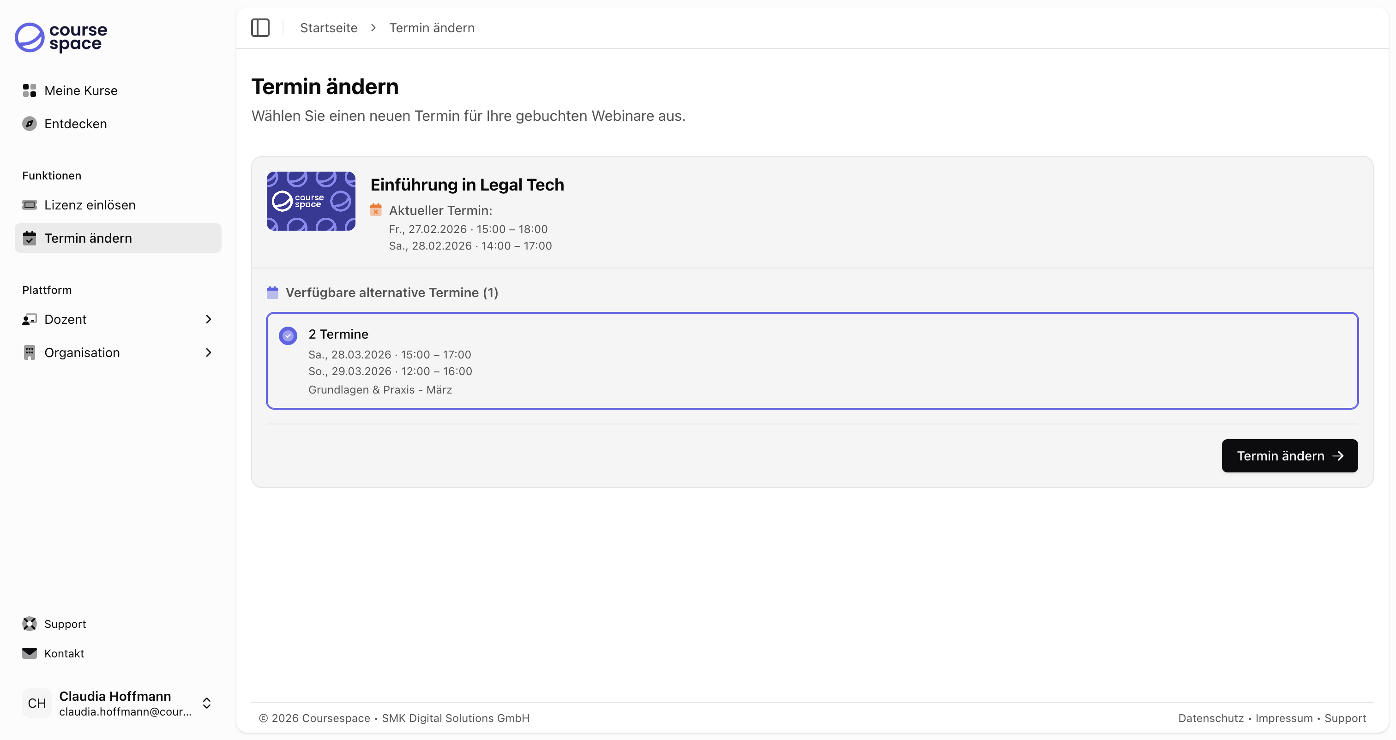Click the Coursespace logo in sidebar
This screenshot has width=1396, height=740.
tap(60, 37)
